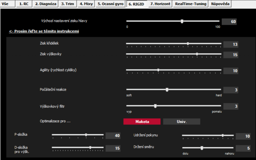
Task: Select the 3. Trim tab
Action: coord(67,4)
